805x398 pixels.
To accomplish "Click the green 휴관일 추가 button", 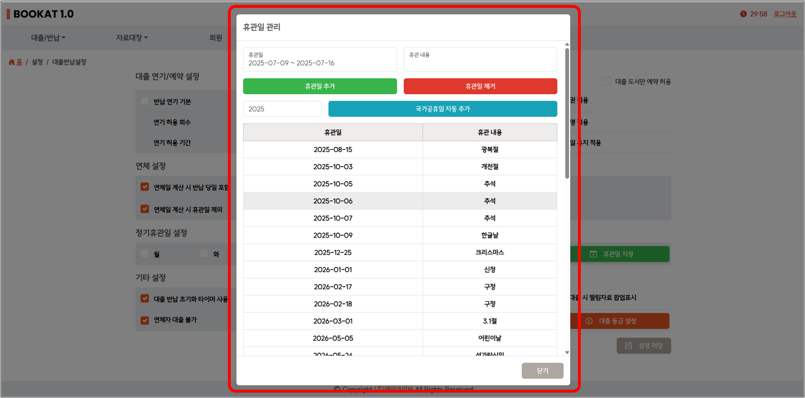I will coord(320,86).
